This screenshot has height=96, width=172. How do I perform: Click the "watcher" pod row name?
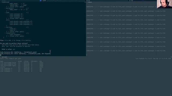(3, 67)
